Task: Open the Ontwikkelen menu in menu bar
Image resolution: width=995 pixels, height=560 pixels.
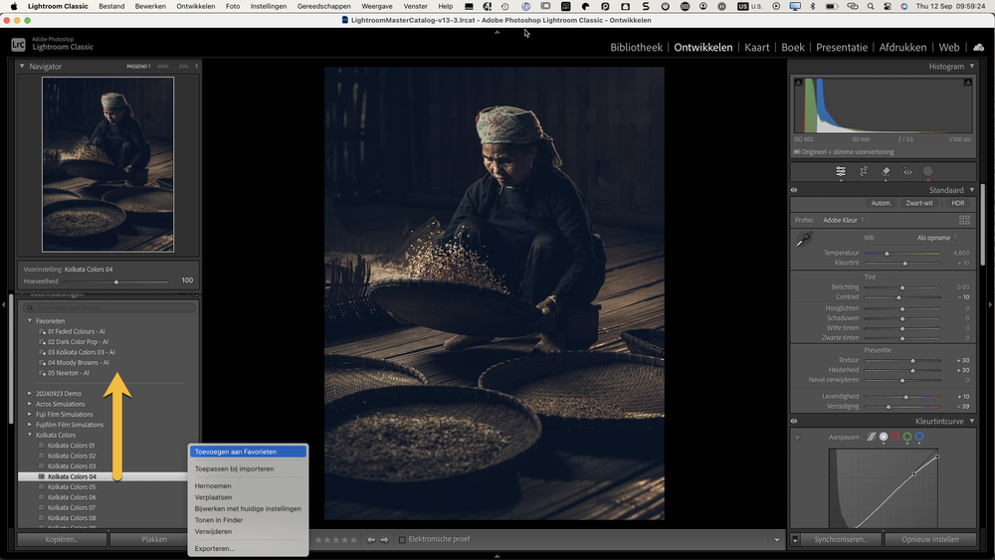Action: tap(195, 6)
